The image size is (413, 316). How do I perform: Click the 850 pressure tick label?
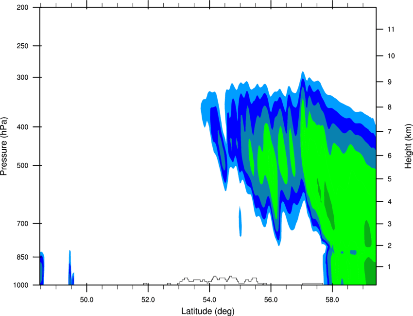[22, 257]
